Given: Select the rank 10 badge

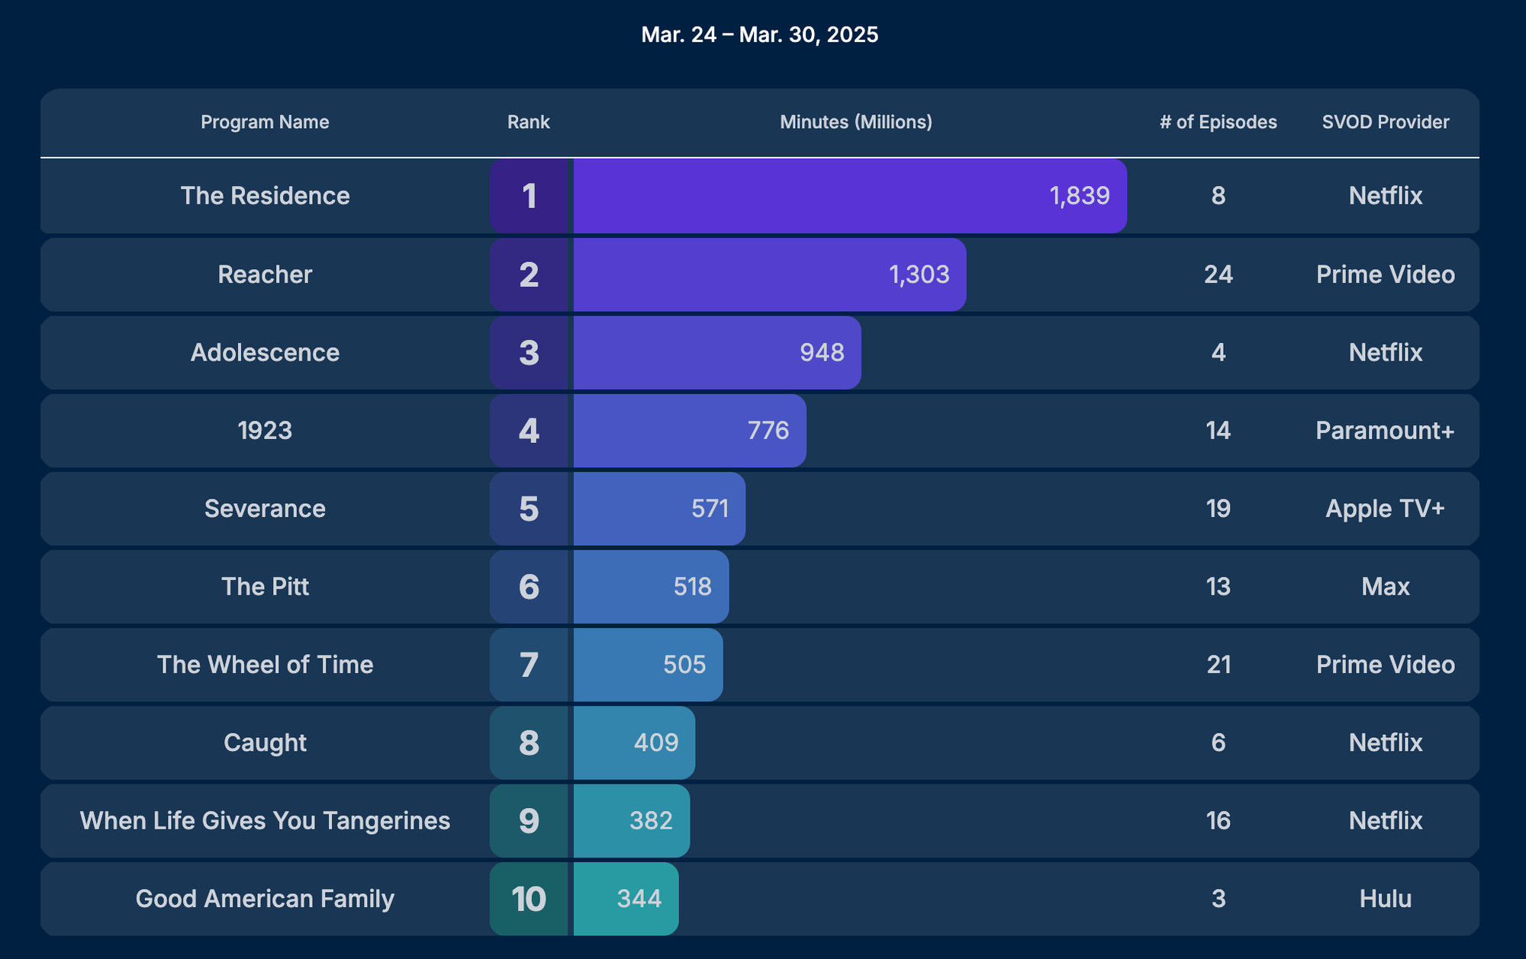Looking at the screenshot, I should (530, 899).
